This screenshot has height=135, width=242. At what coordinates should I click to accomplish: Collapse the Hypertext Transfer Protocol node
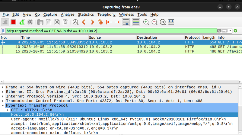pyautogui.click(x=3, y=105)
